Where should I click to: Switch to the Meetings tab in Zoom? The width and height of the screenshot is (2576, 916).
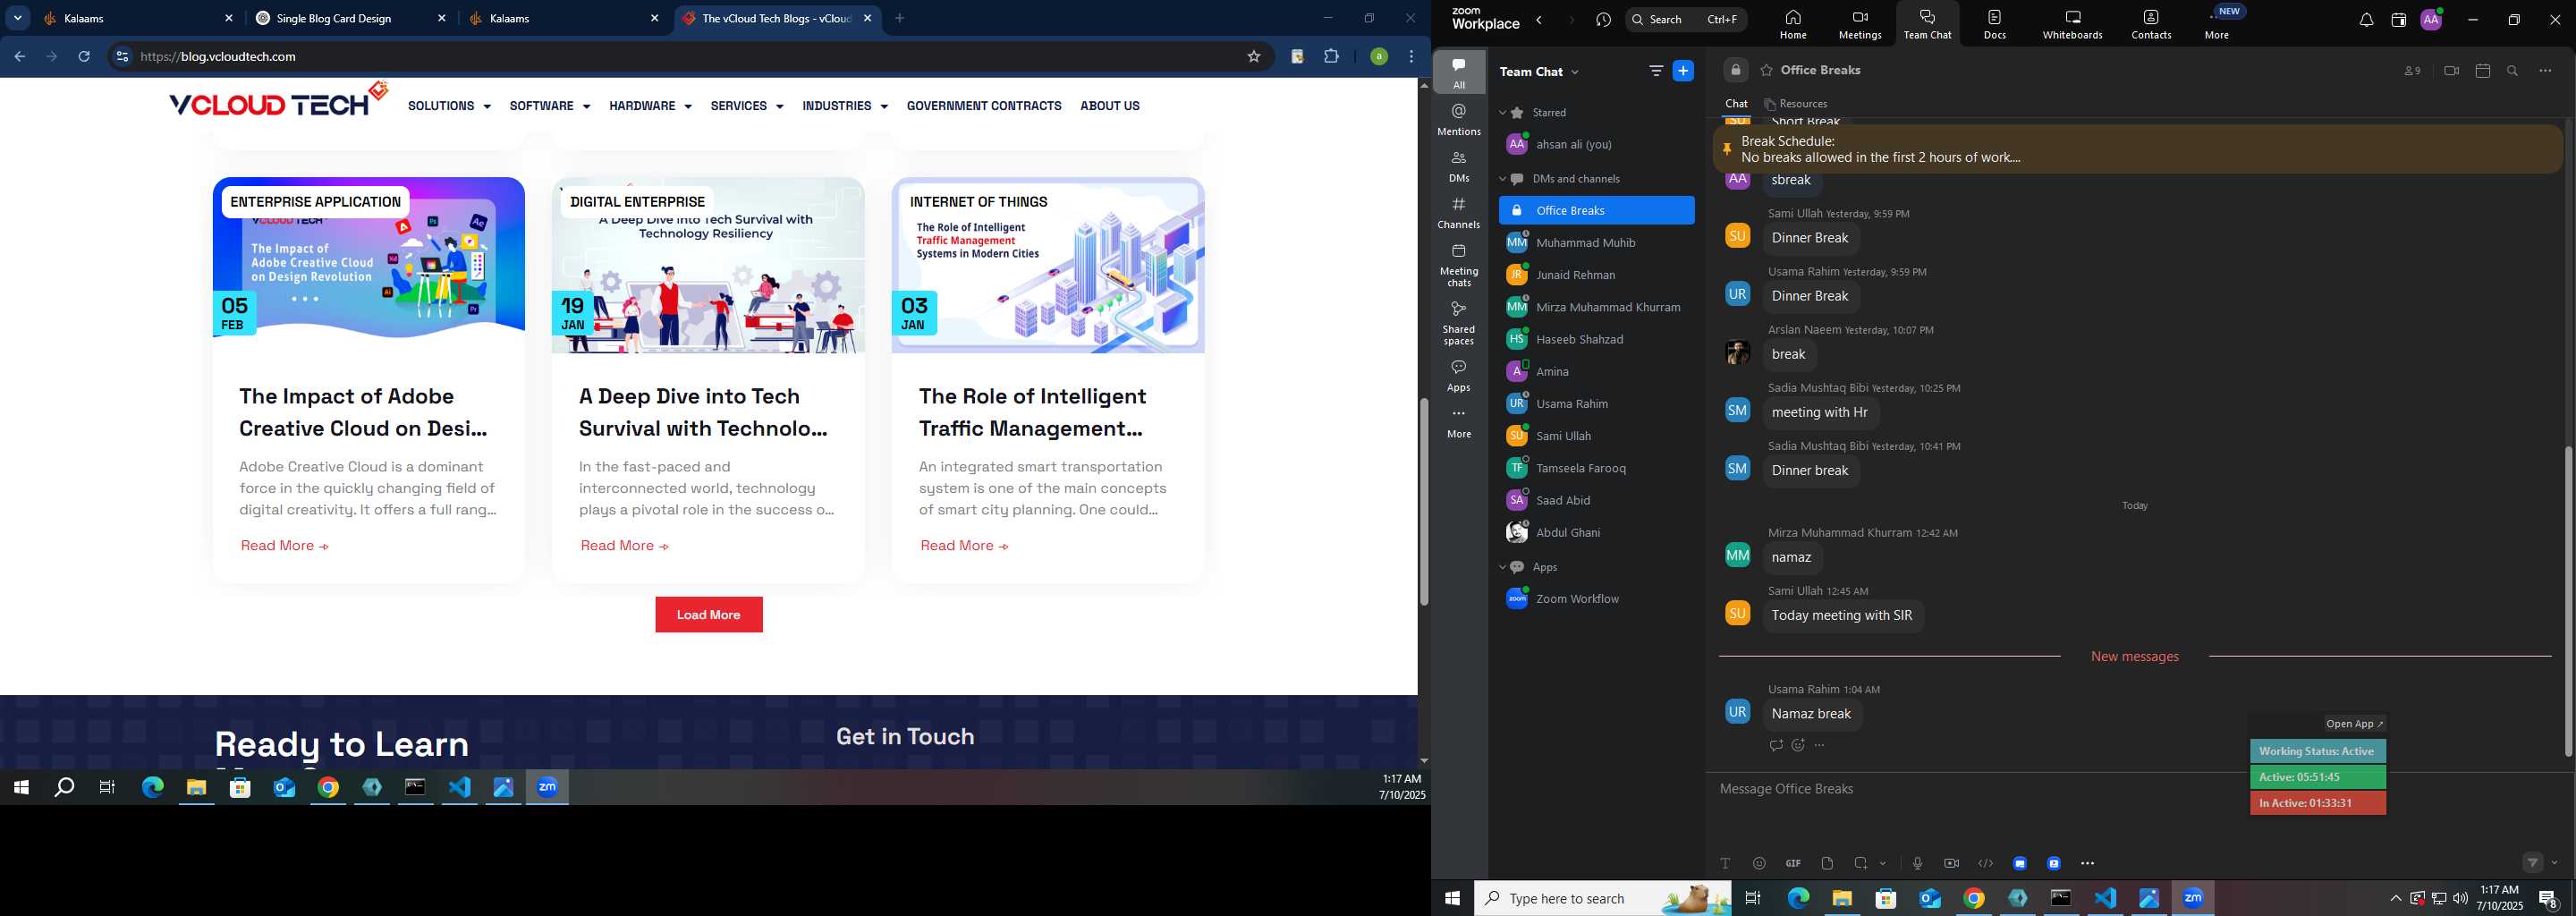(x=1859, y=24)
